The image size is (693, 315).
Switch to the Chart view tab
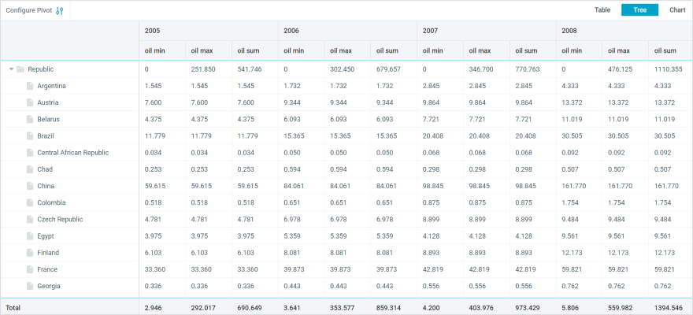click(x=677, y=10)
